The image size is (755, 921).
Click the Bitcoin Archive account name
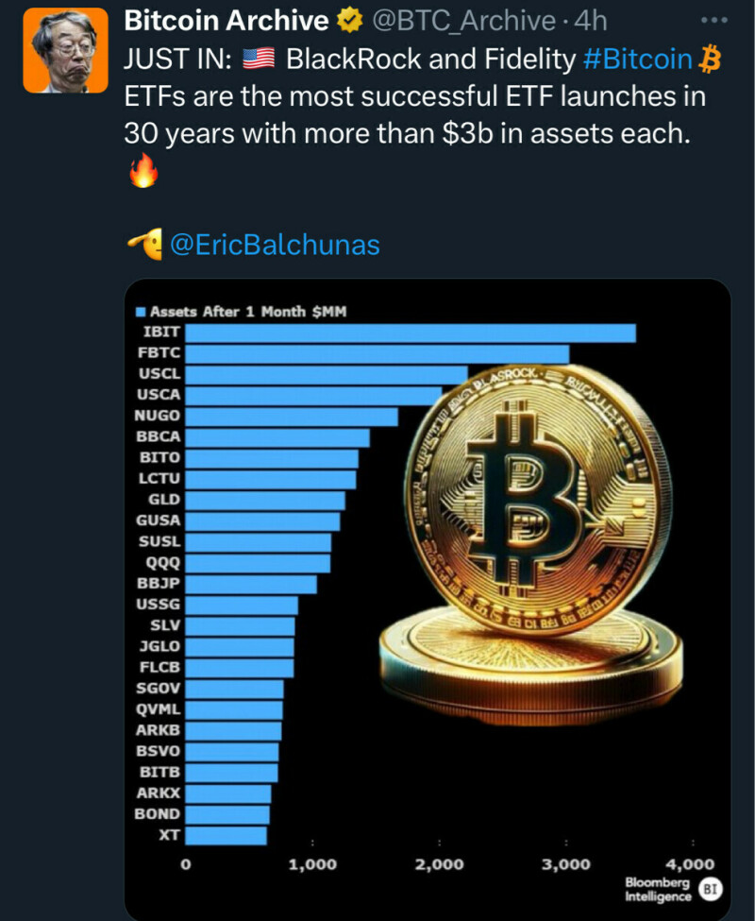tap(226, 20)
